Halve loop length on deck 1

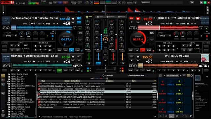[12, 46]
